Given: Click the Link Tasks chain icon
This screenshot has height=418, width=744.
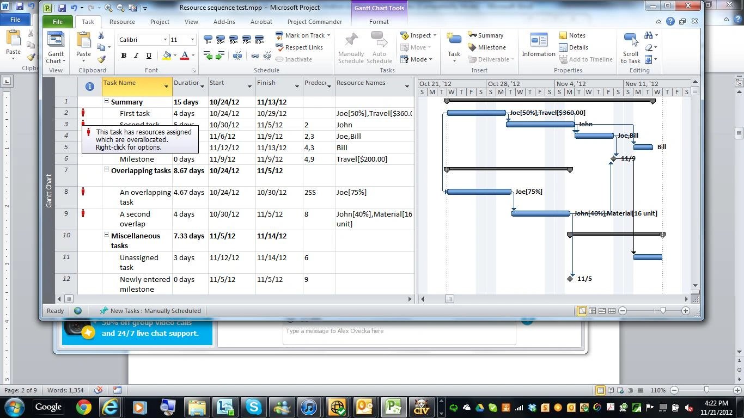Looking at the screenshot, I should pyautogui.click(x=255, y=56).
